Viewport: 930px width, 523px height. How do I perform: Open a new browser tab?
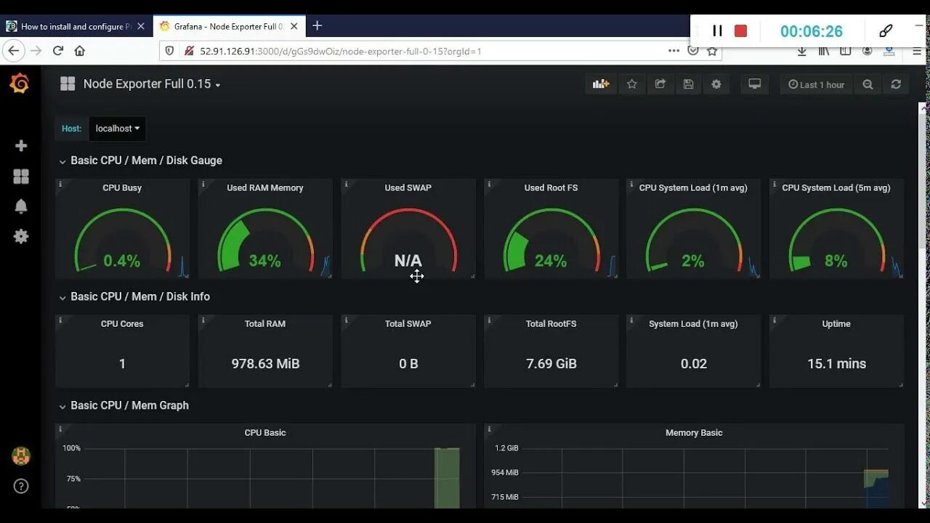pos(317,26)
